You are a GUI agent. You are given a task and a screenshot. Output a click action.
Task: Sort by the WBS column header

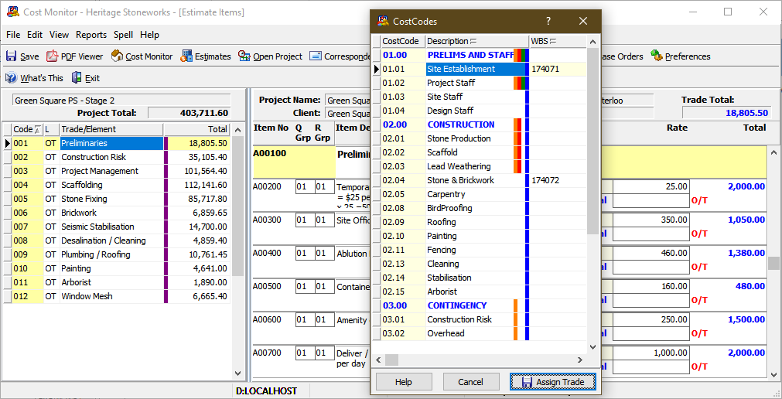pos(558,41)
